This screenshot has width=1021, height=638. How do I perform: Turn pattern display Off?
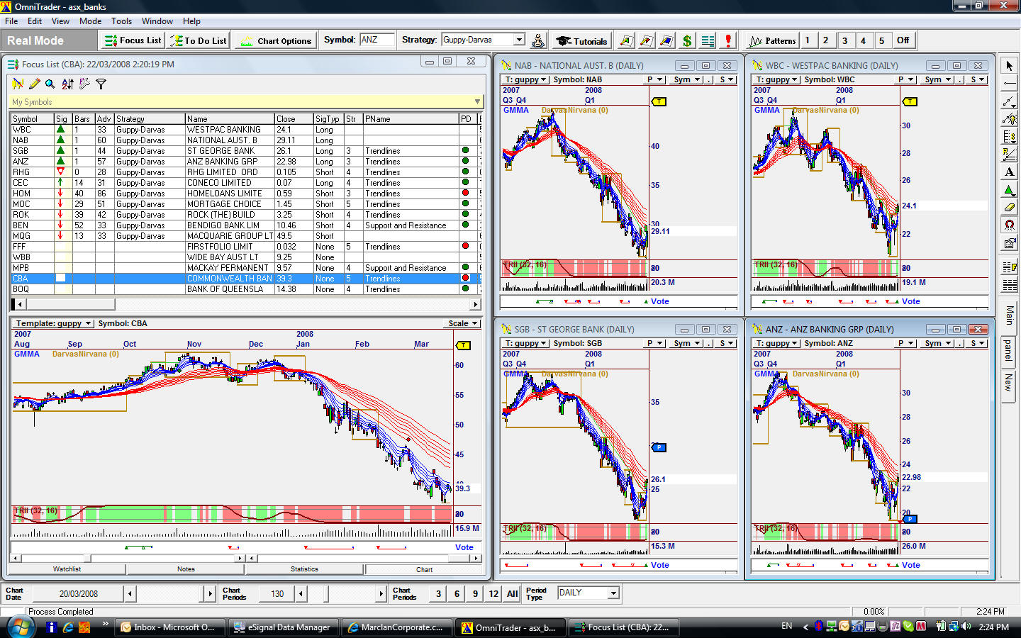tap(903, 40)
